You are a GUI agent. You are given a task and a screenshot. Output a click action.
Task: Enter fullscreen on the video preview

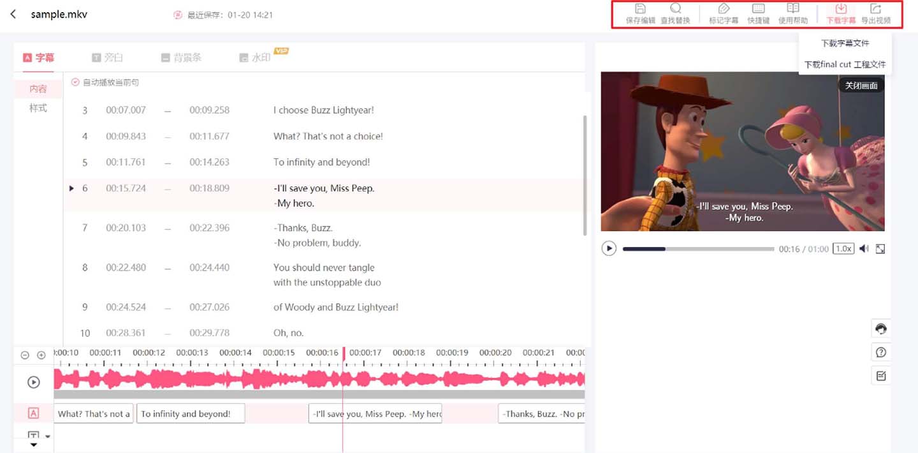coord(880,249)
